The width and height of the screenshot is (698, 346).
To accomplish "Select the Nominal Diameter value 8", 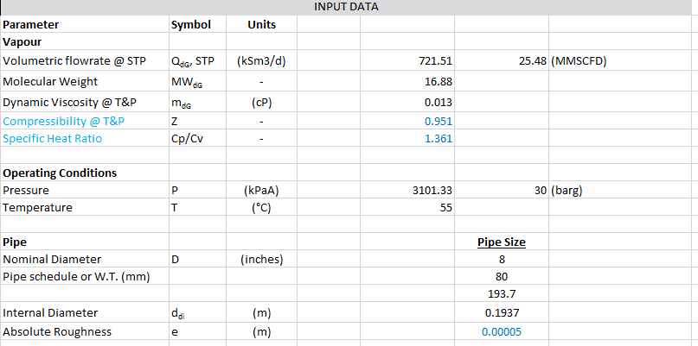I will click(x=502, y=259).
